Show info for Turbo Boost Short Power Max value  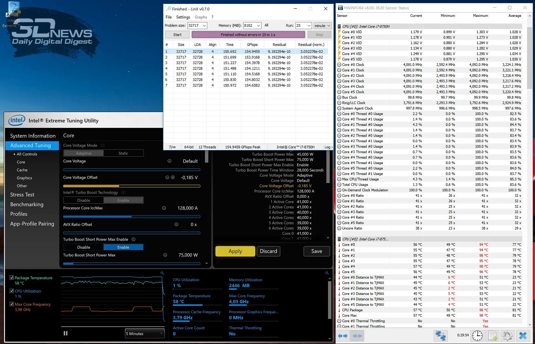point(165,255)
